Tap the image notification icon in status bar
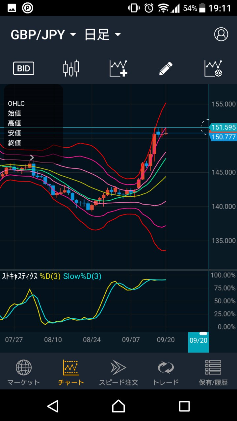 (x=12, y=8)
